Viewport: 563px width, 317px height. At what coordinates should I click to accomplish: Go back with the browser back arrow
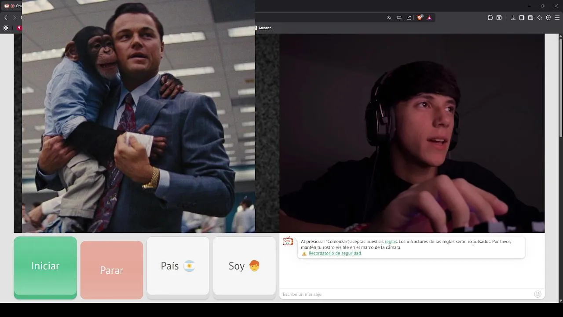click(6, 18)
